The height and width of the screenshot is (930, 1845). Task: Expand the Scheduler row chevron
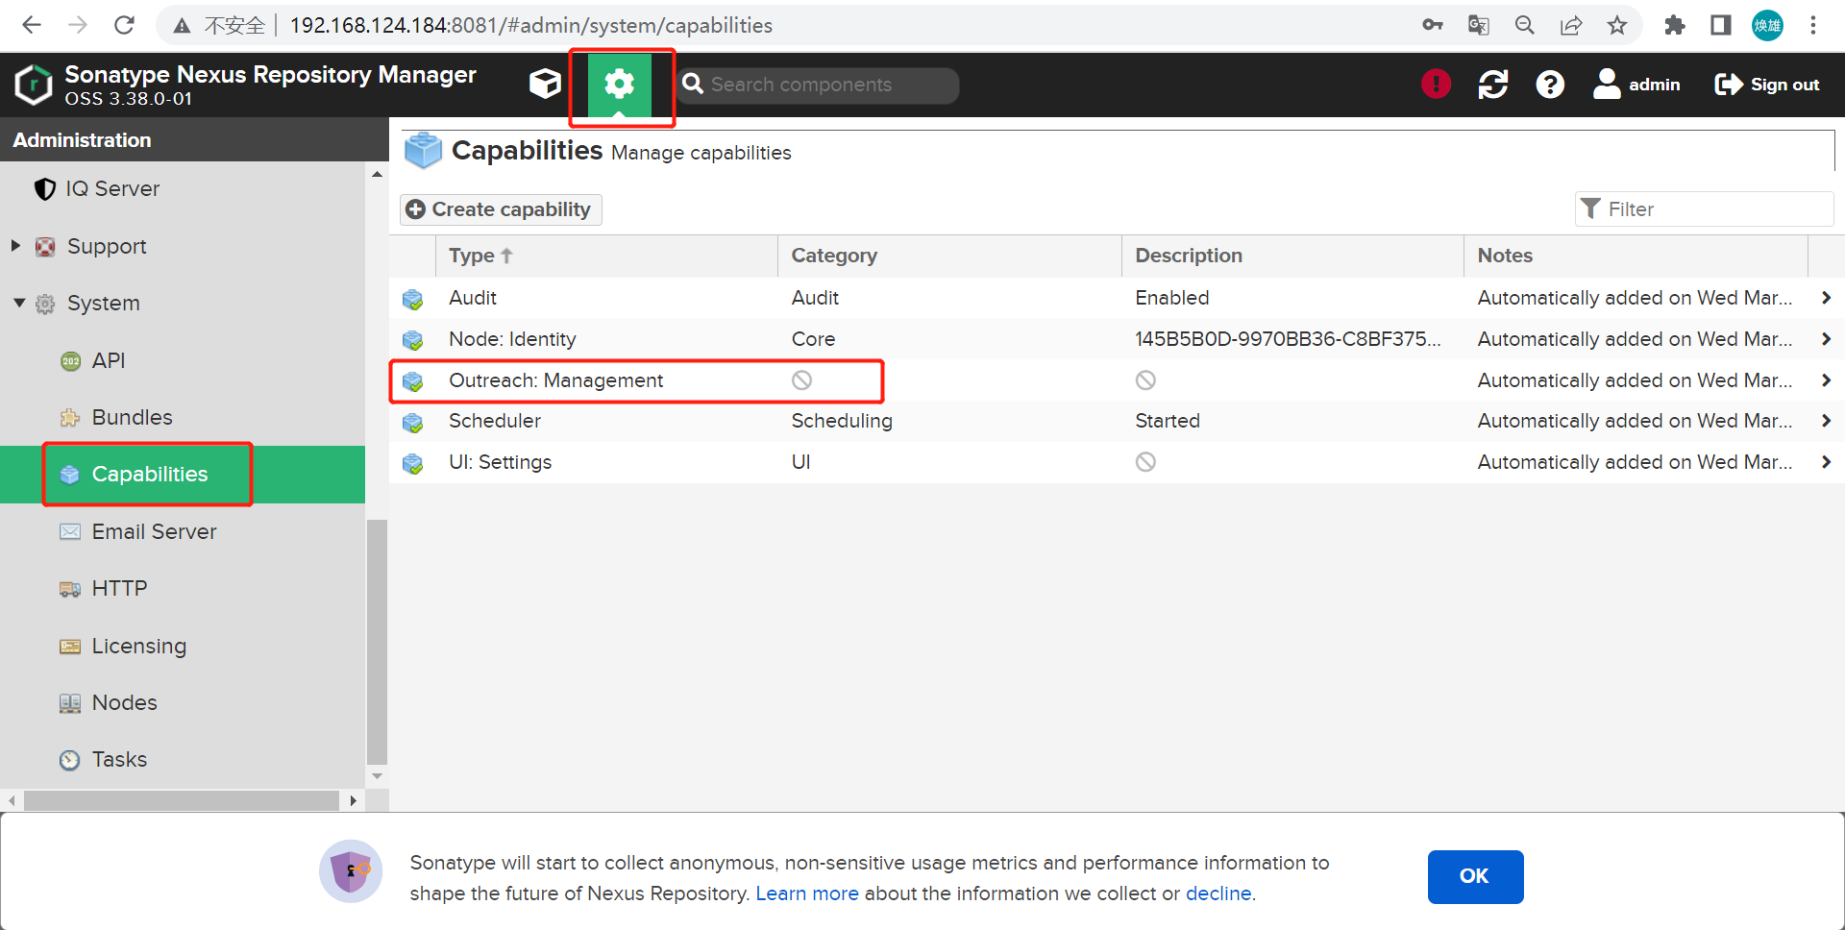pos(1826,421)
